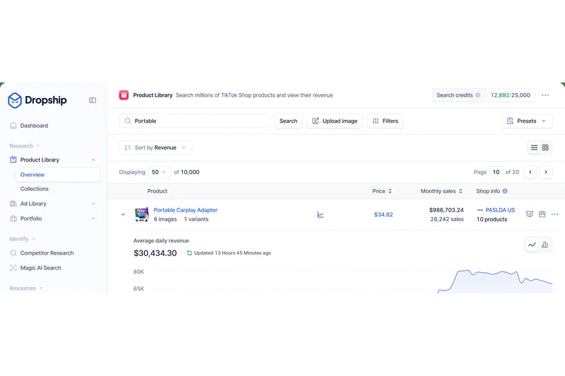Click the 6 images text

click(x=165, y=219)
